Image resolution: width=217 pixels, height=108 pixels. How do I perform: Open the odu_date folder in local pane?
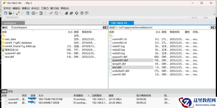coord(10,39)
